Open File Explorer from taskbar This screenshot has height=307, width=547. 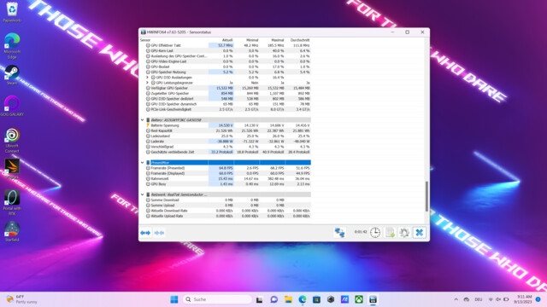[288, 299]
